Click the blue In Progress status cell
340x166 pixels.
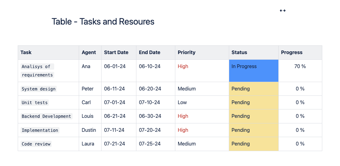[x=253, y=71]
